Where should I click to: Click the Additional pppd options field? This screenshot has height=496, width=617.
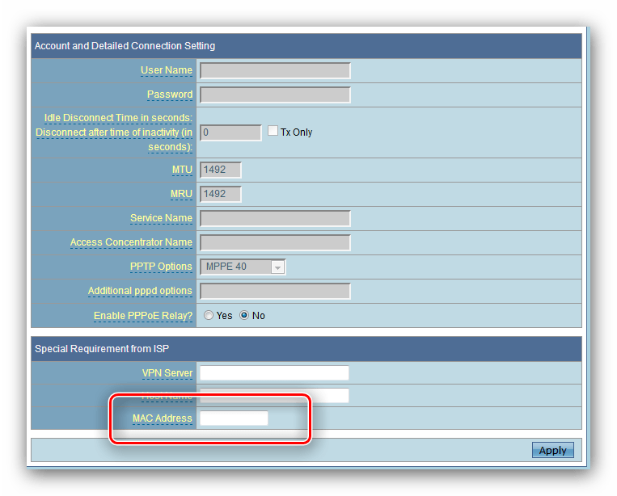tap(275, 292)
